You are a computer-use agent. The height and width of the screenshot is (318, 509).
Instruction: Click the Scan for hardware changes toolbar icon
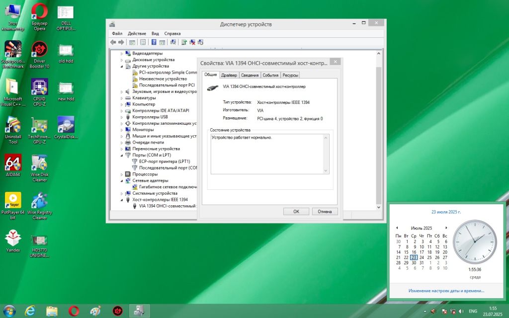[x=173, y=42]
